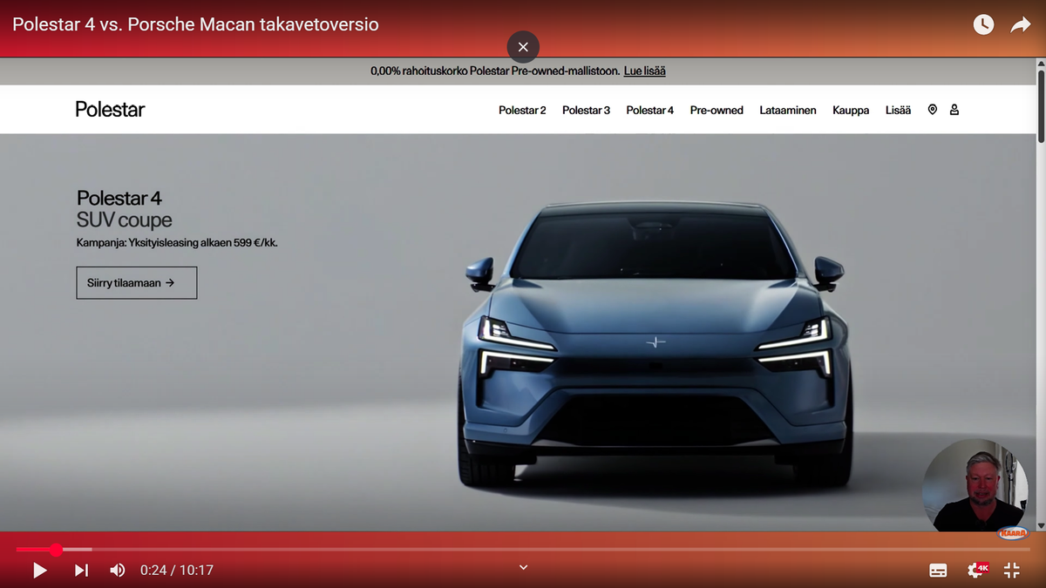The width and height of the screenshot is (1046, 588).
Task: Save this video to Watch Later
Action: (983, 24)
